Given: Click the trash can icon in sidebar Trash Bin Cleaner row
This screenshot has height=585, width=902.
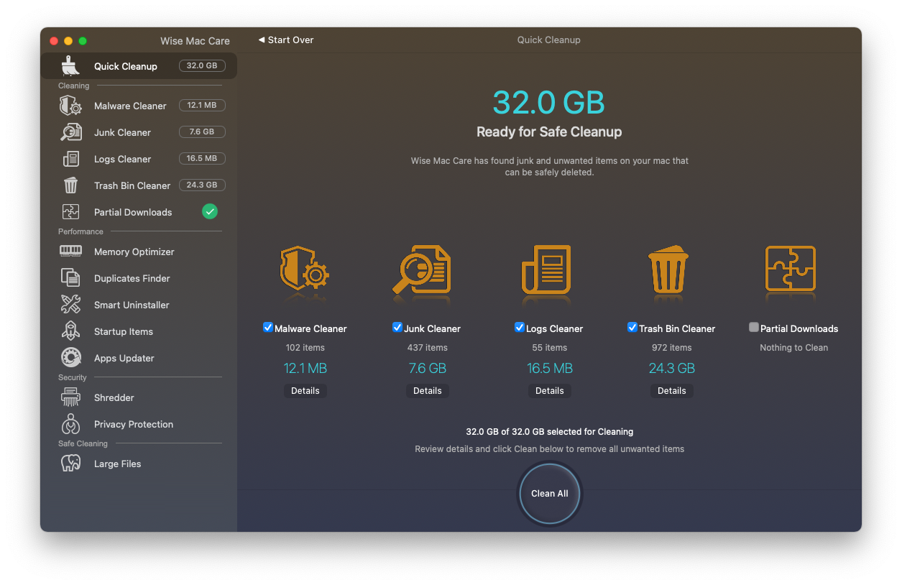Looking at the screenshot, I should pos(70,185).
